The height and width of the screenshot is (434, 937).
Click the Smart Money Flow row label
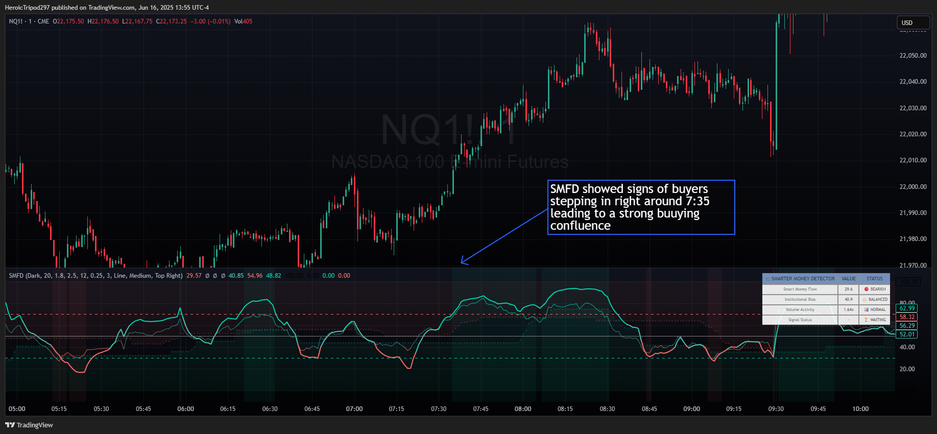(800, 289)
